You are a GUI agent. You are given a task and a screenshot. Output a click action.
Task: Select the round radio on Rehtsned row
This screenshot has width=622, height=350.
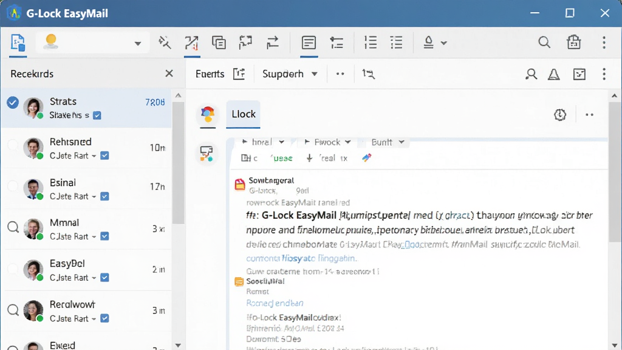tap(13, 145)
